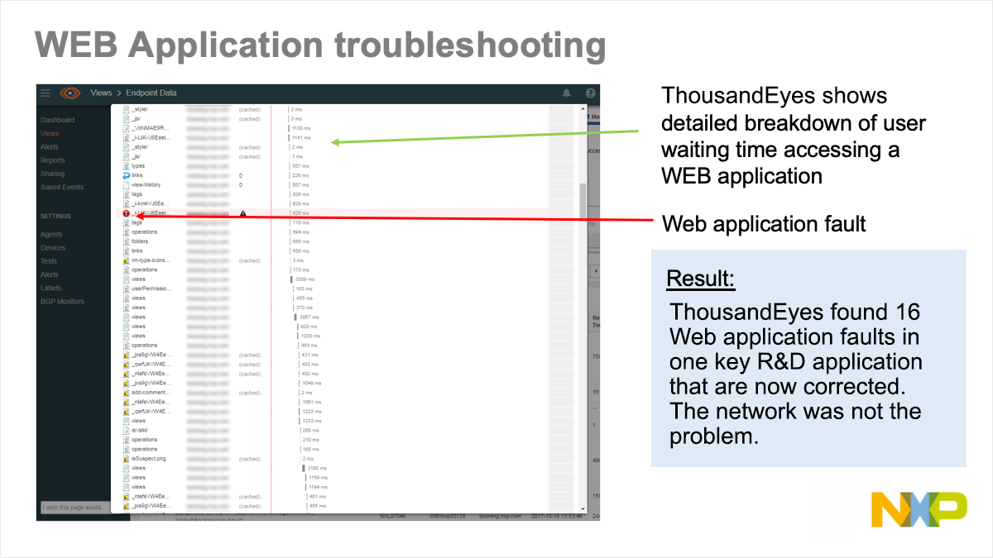The height and width of the screenshot is (558, 993).
Task: Click the ThousandEyes eye logo
Action: tap(71, 93)
